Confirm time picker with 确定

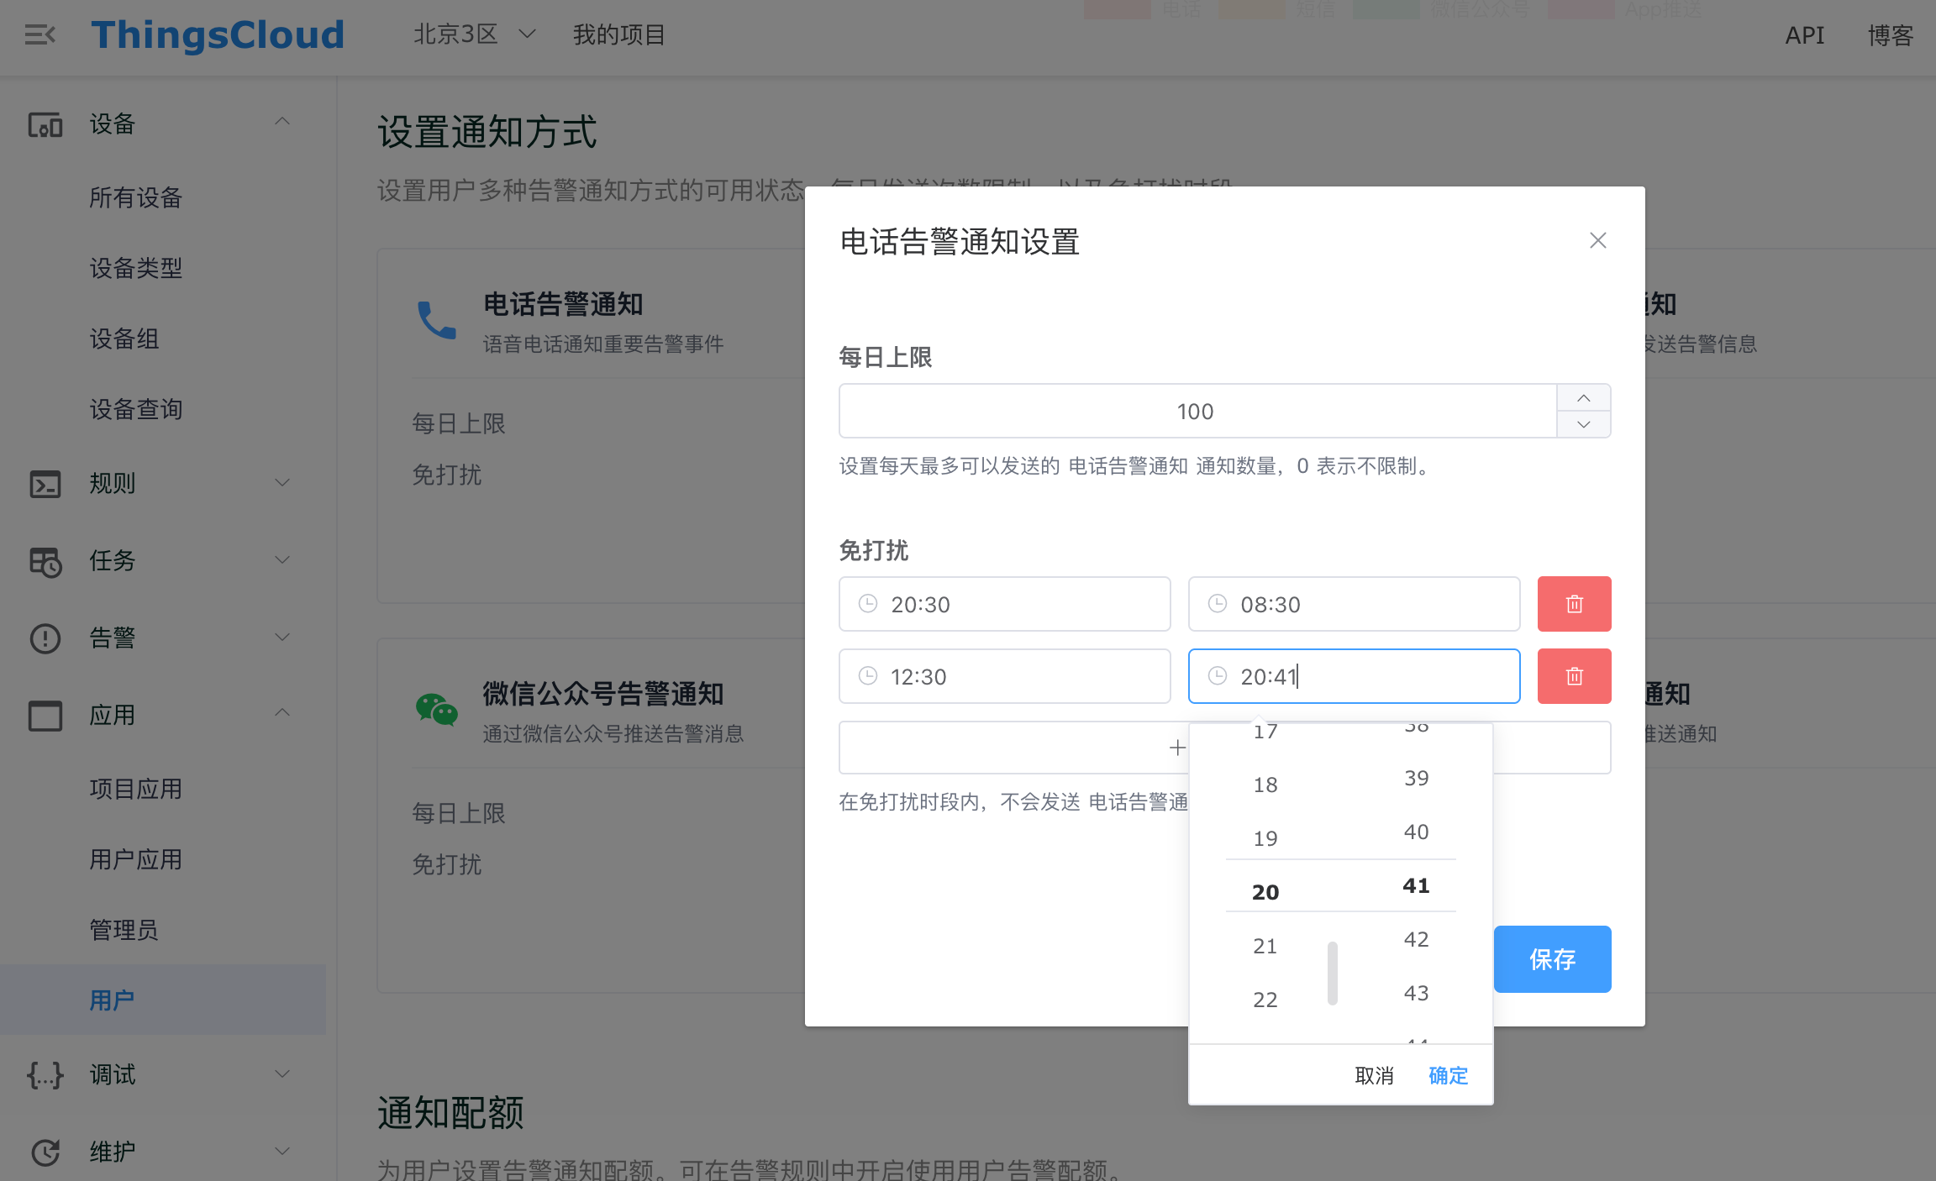point(1448,1075)
